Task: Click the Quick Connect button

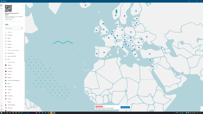Action: click(125, 107)
